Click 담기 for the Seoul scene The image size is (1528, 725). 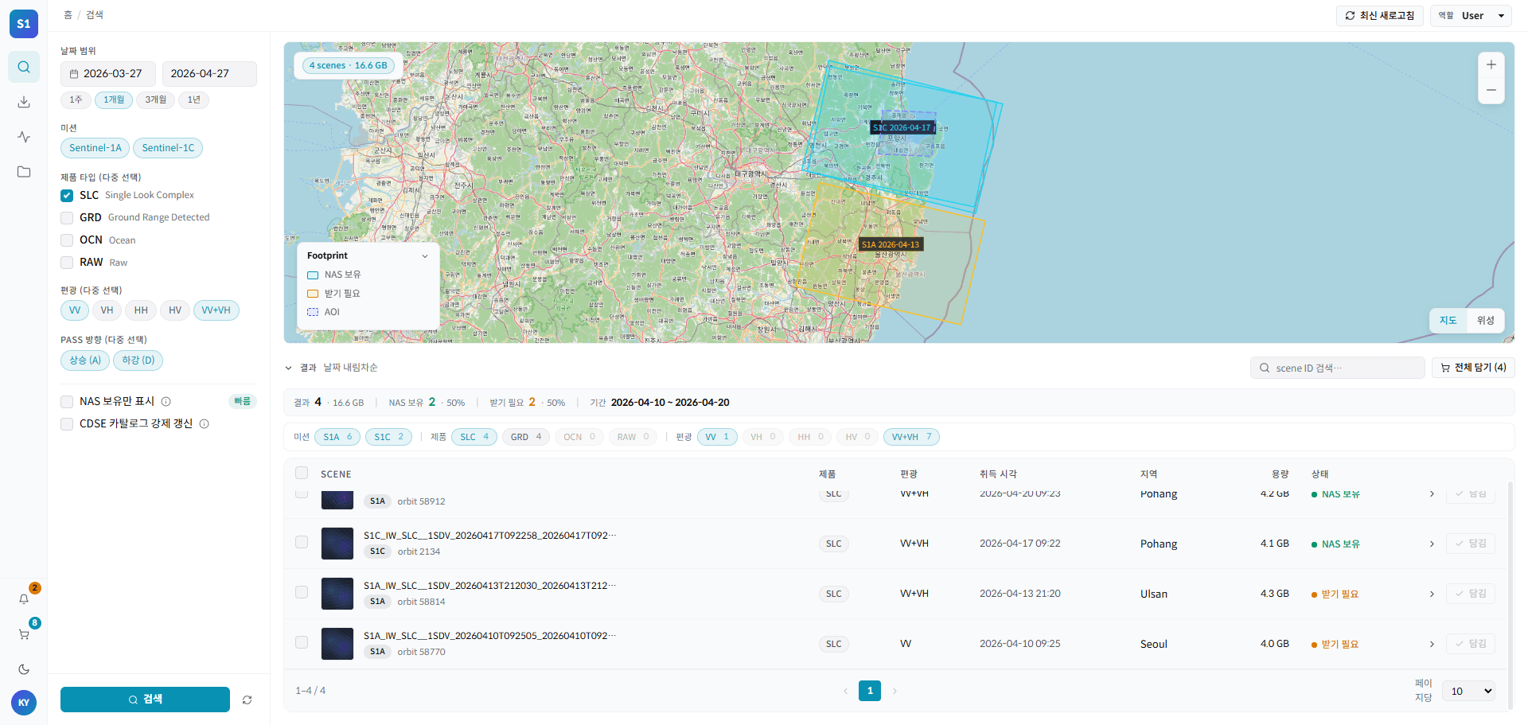1471,644
